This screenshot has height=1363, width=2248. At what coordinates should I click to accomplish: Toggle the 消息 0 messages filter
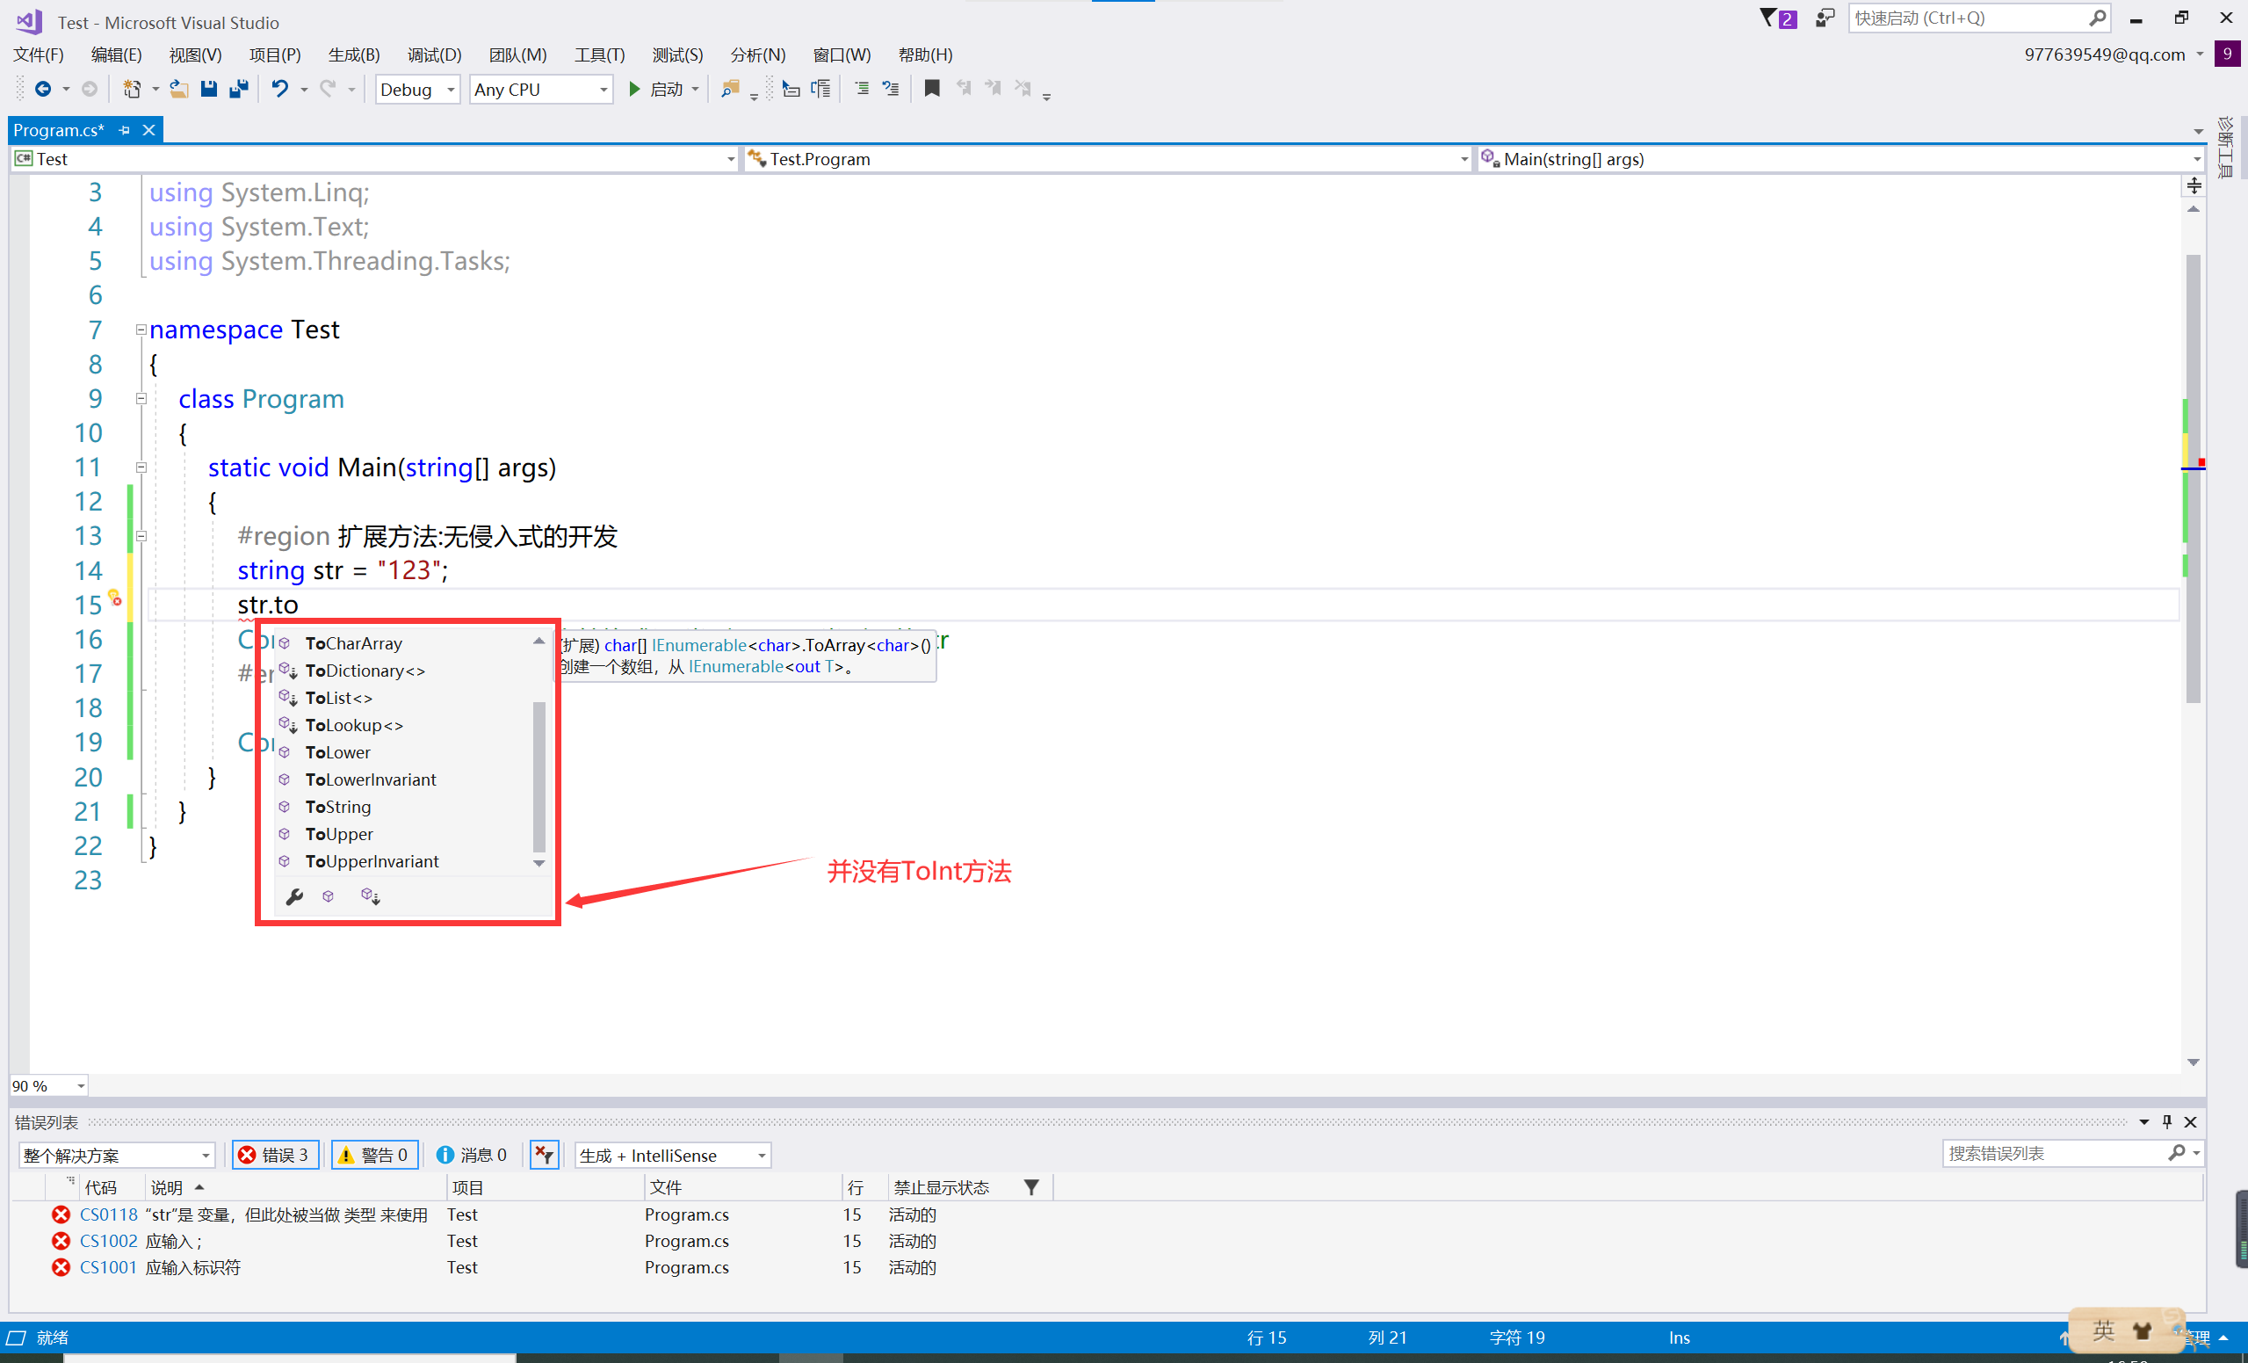(473, 1155)
